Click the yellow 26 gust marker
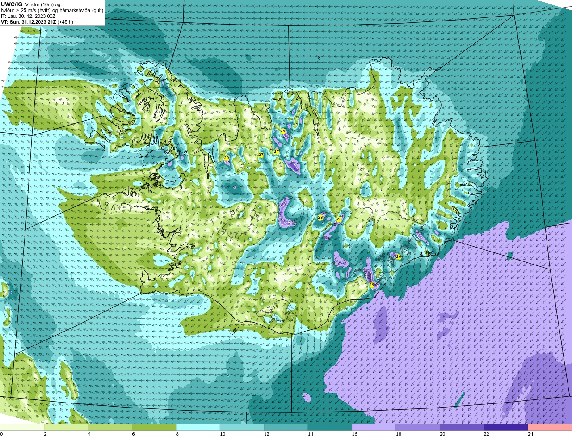Screen dimensions: 572x437 [399, 256]
